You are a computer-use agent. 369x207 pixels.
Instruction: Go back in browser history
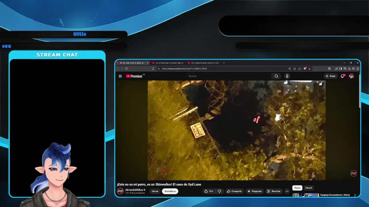117,69
